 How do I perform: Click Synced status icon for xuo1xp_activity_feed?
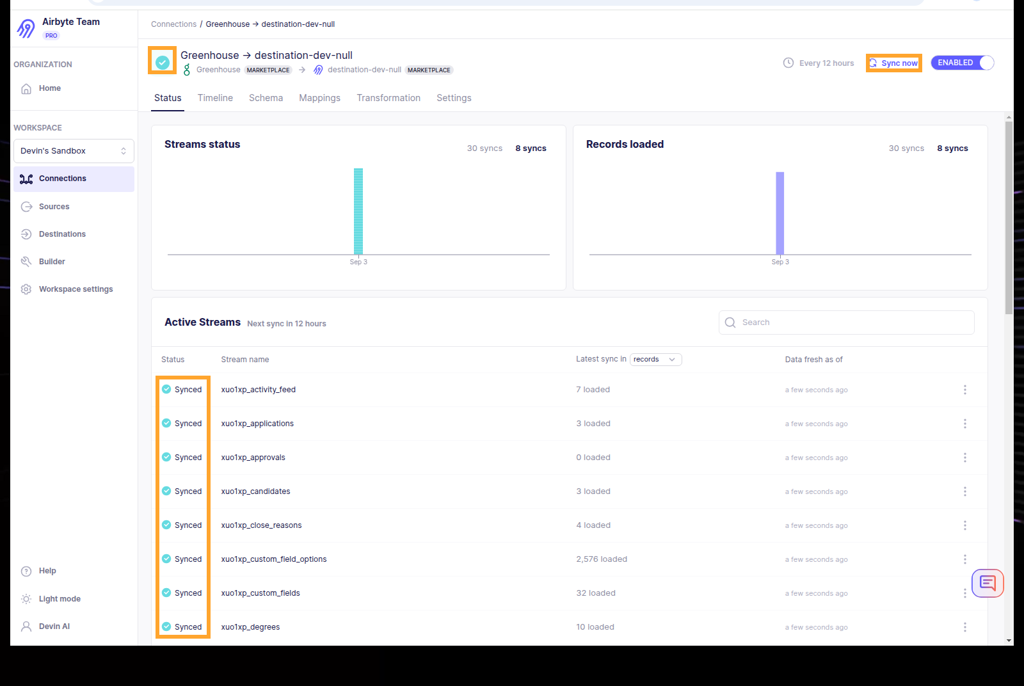tap(166, 389)
